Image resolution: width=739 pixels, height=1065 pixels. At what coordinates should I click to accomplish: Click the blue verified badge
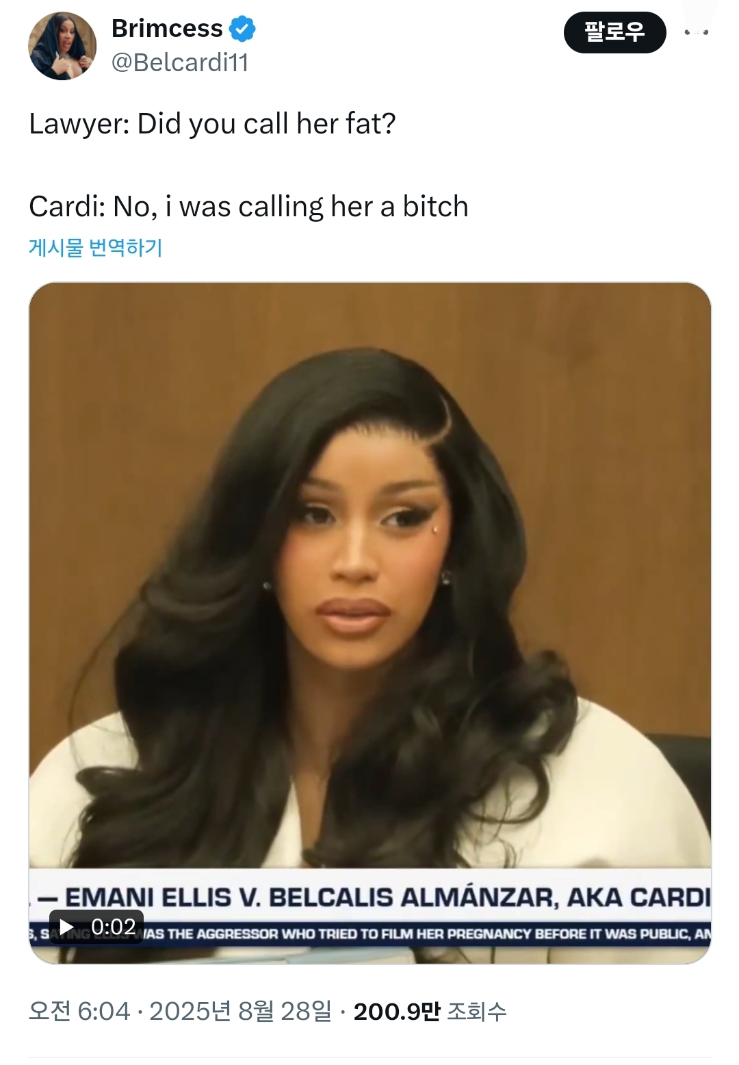point(242,29)
